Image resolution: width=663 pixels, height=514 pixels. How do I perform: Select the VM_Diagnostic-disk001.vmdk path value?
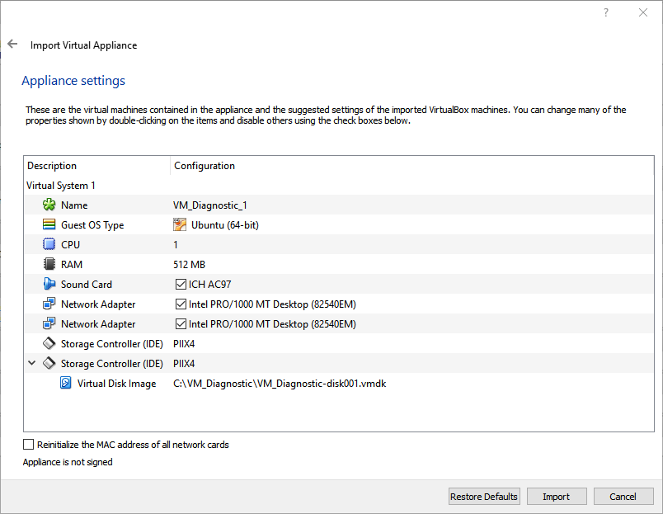280,384
